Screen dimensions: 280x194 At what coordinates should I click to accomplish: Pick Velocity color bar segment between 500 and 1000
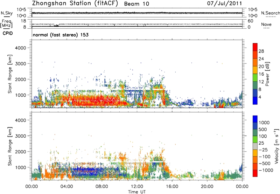255,126
